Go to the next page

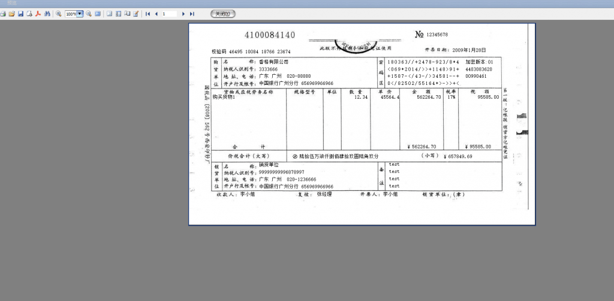[183, 14]
